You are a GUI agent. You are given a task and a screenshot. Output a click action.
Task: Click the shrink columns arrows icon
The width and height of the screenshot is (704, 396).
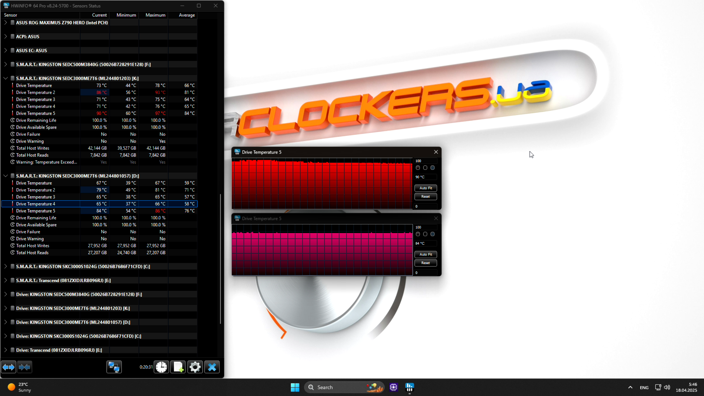point(25,367)
